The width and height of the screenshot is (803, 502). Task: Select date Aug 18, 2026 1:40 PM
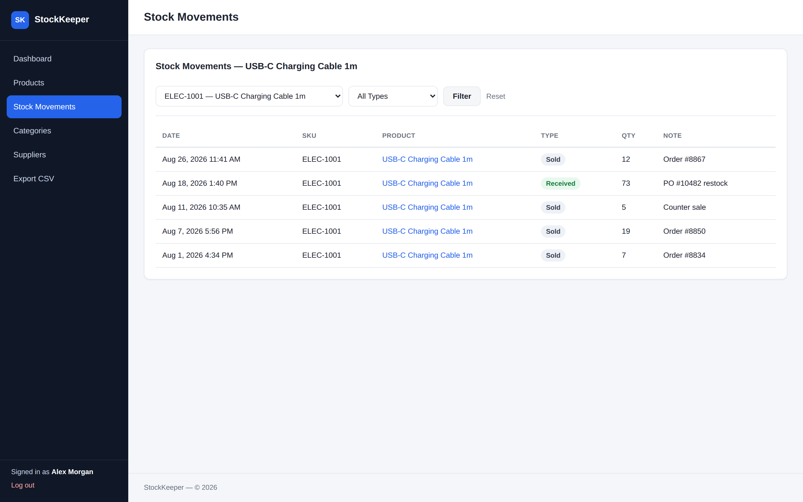point(199,183)
